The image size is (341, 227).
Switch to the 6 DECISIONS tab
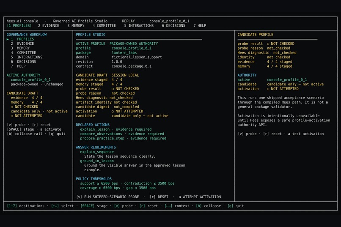pyautogui.click(x=173, y=26)
